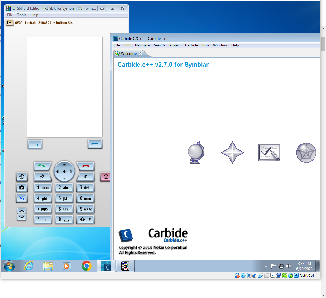Open Windows Media Player from the taskbar
326x298 pixels.
click(67, 266)
